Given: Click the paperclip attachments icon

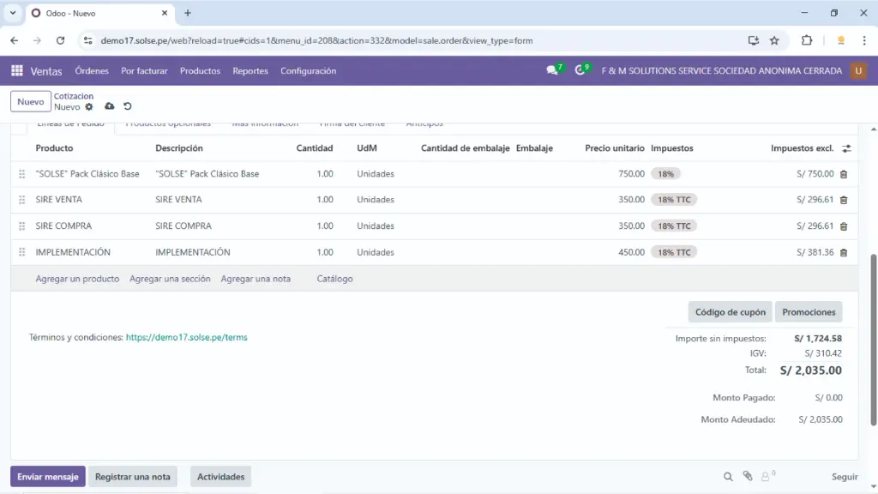Looking at the screenshot, I should coord(748,477).
